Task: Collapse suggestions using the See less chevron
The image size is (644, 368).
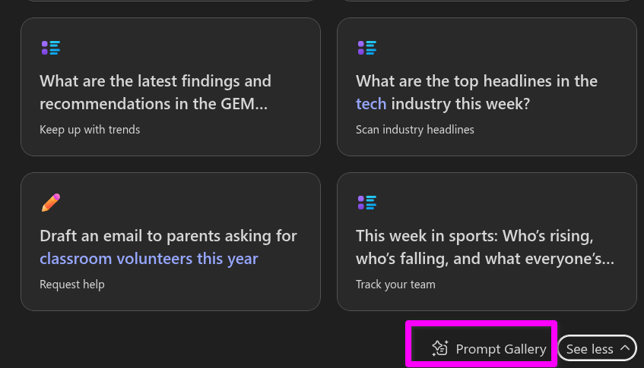Action: tap(625, 348)
